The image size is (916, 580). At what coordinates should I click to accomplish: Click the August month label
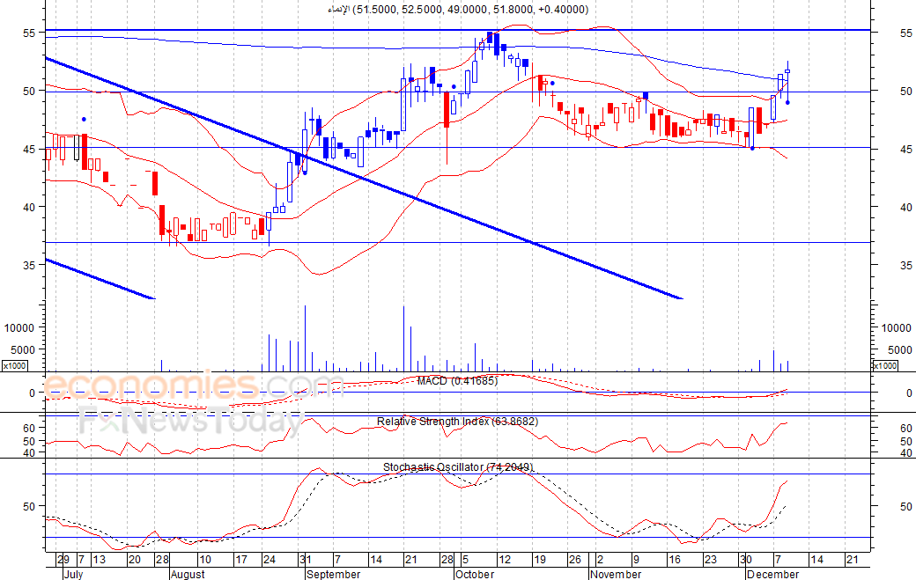pyautogui.click(x=188, y=574)
